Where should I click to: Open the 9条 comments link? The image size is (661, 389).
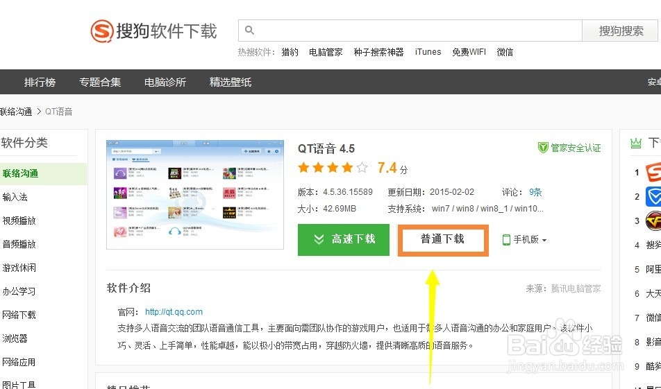pos(535,192)
